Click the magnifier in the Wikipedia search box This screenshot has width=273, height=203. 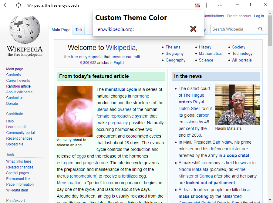[260, 29]
